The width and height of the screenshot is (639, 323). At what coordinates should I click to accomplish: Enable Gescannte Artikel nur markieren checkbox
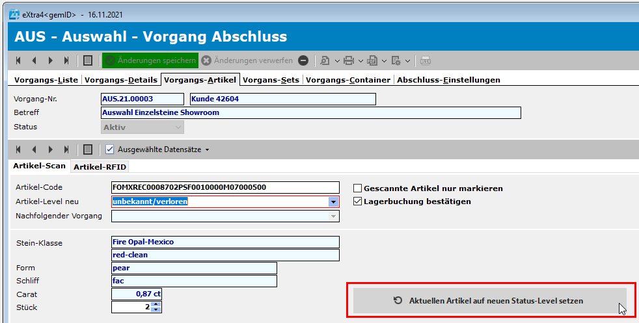[x=357, y=188]
